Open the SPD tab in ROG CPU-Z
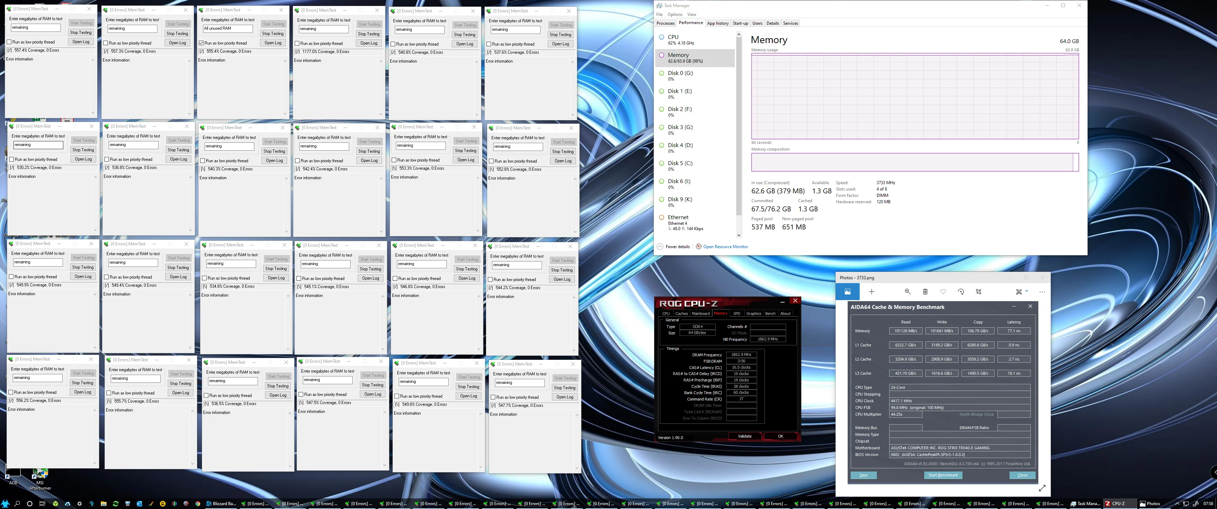 coord(737,314)
